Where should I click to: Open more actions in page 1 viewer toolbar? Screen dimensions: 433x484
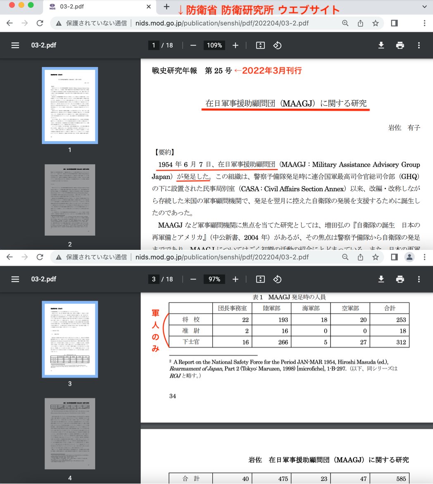419,46
